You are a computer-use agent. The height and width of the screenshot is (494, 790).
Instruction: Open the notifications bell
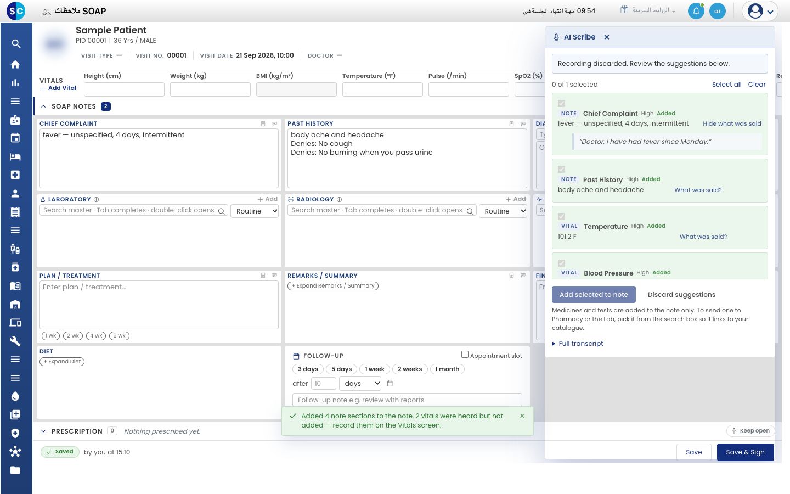pos(696,11)
